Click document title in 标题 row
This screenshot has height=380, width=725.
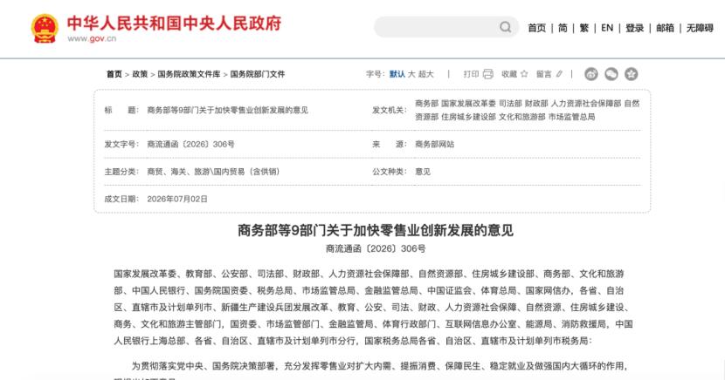(x=227, y=110)
